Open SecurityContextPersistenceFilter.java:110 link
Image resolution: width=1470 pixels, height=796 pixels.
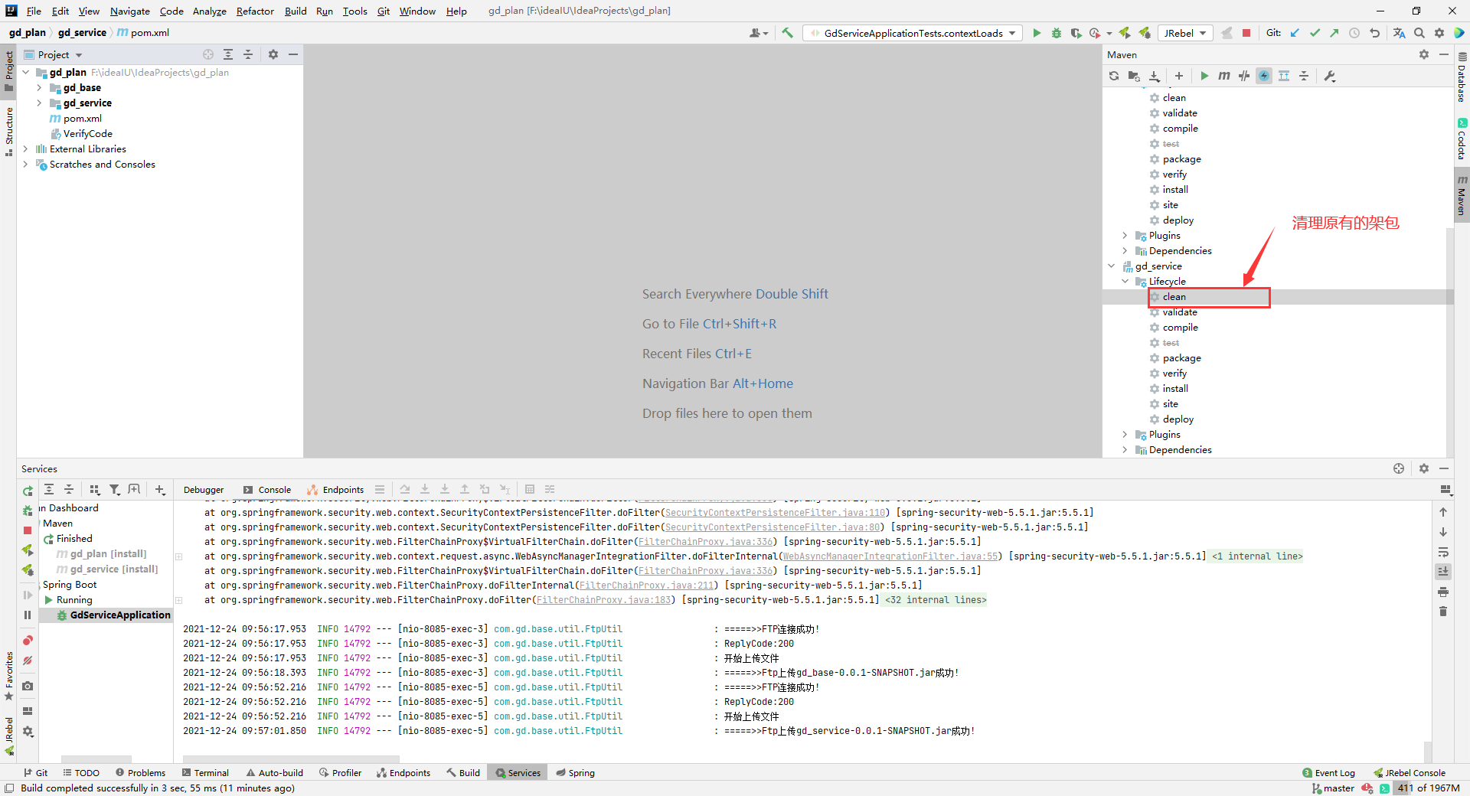click(x=775, y=512)
